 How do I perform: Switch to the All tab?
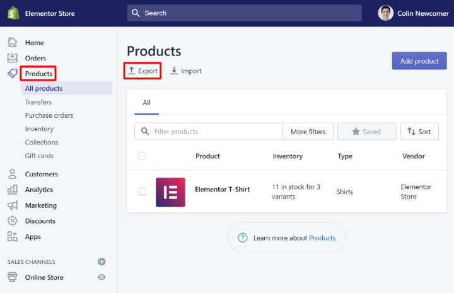[x=147, y=103]
